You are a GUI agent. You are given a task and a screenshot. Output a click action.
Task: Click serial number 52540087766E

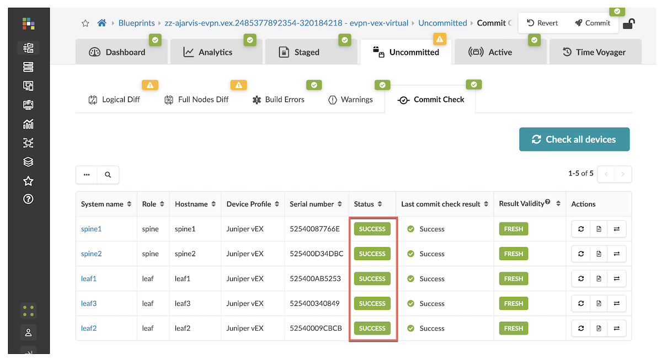pos(315,229)
